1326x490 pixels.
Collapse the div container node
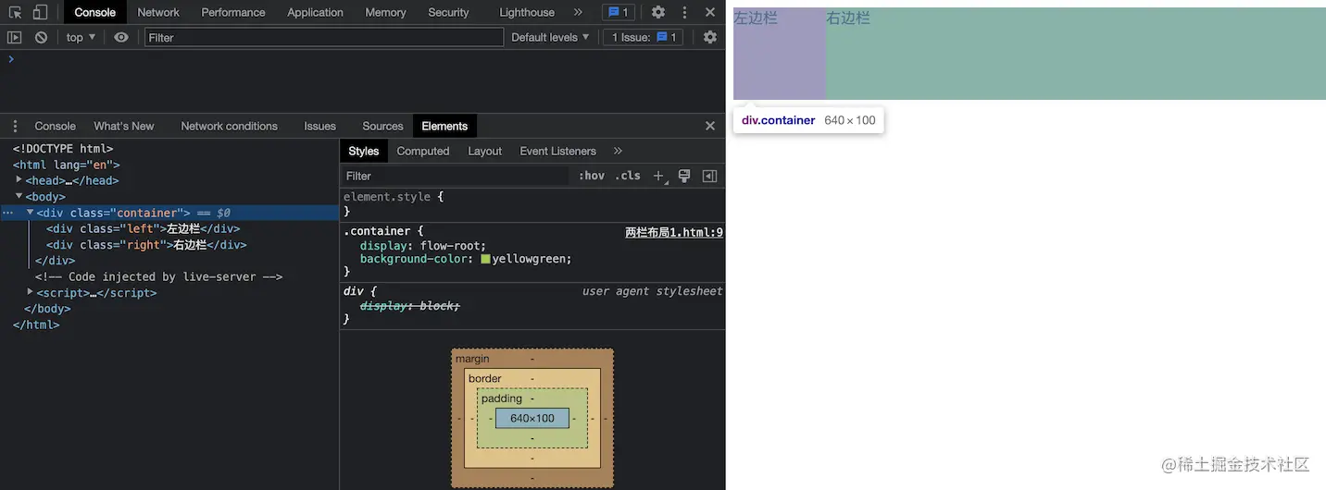point(31,212)
